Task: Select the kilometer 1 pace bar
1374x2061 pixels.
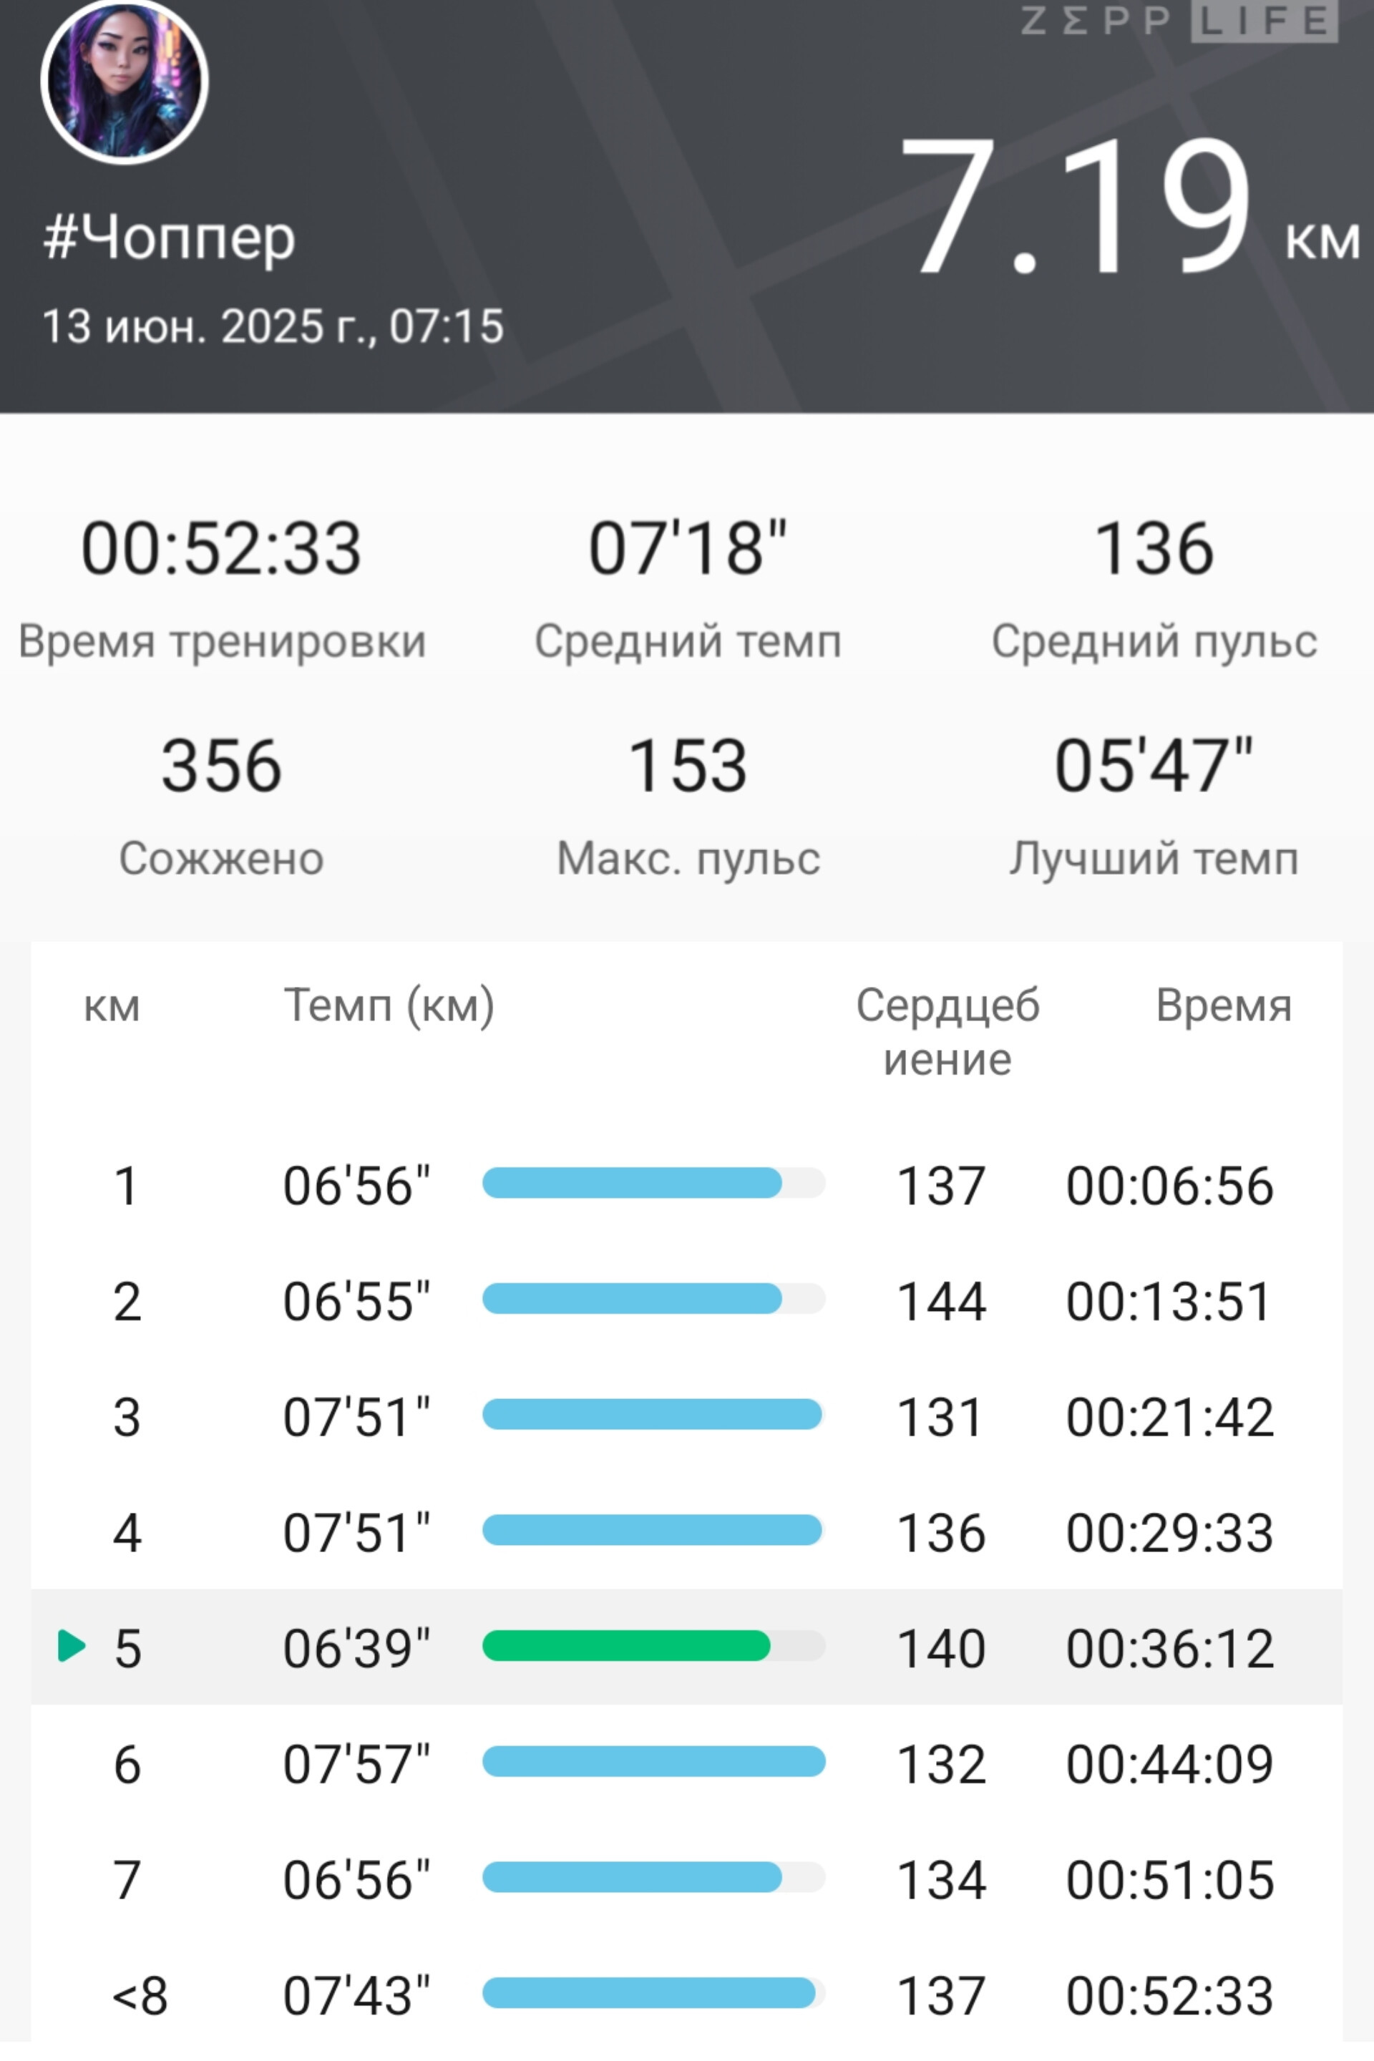Action: 653,1183
